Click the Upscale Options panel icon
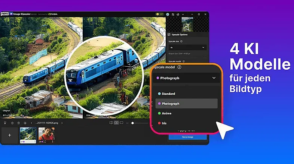The height and width of the screenshot is (164, 294). [x=169, y=35]
